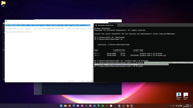This screenshot has width=193, height=108.
Task: Click the cardano-submit-api command line in Notepad
Action: [49, 28]
